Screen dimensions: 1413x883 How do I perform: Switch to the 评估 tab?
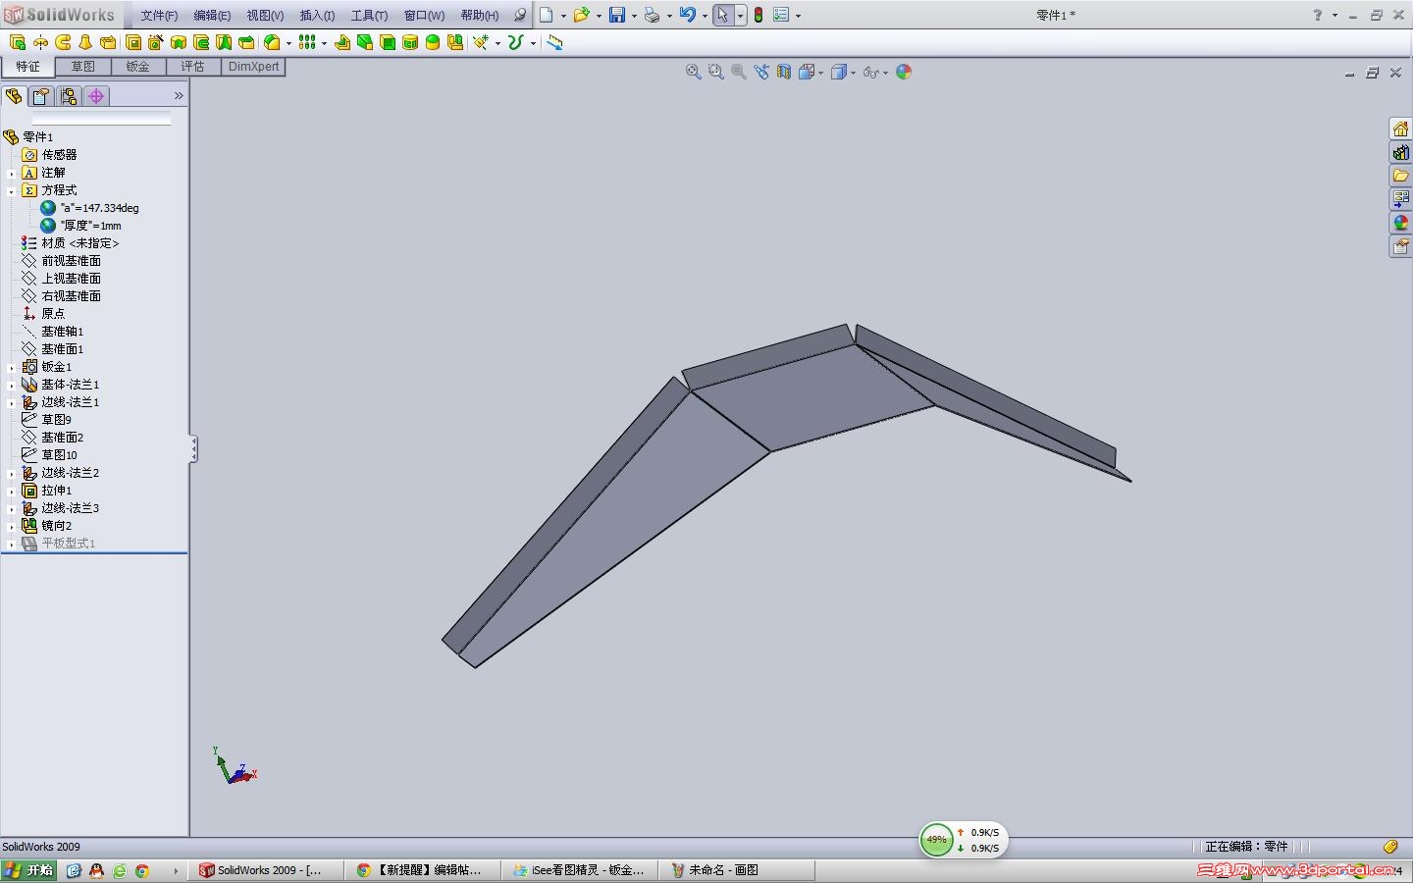coord(192,67)
